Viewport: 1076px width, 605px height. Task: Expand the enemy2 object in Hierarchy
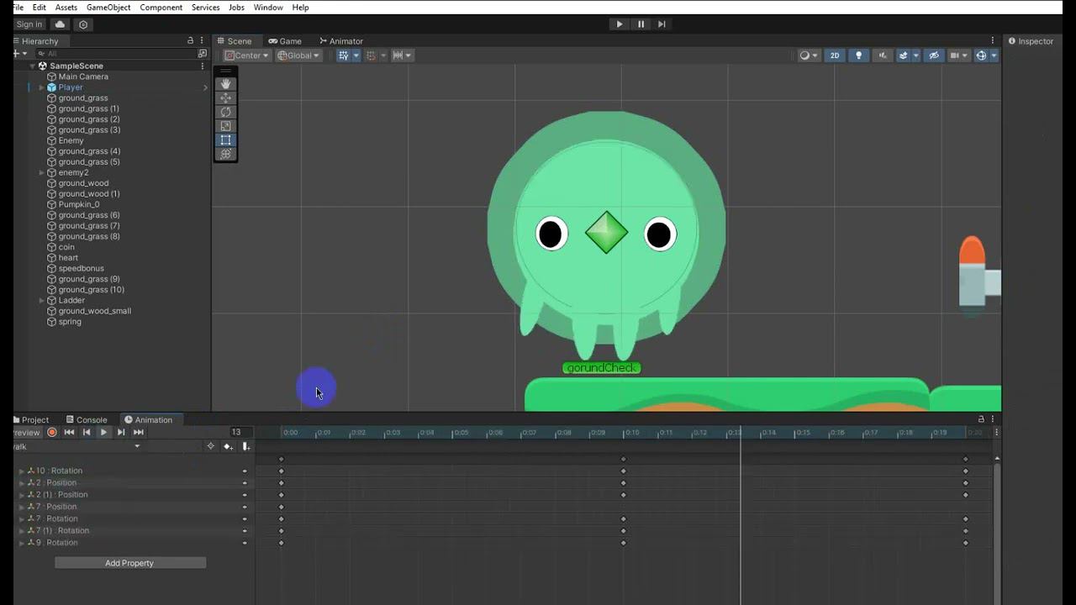(x=42, y=172)
